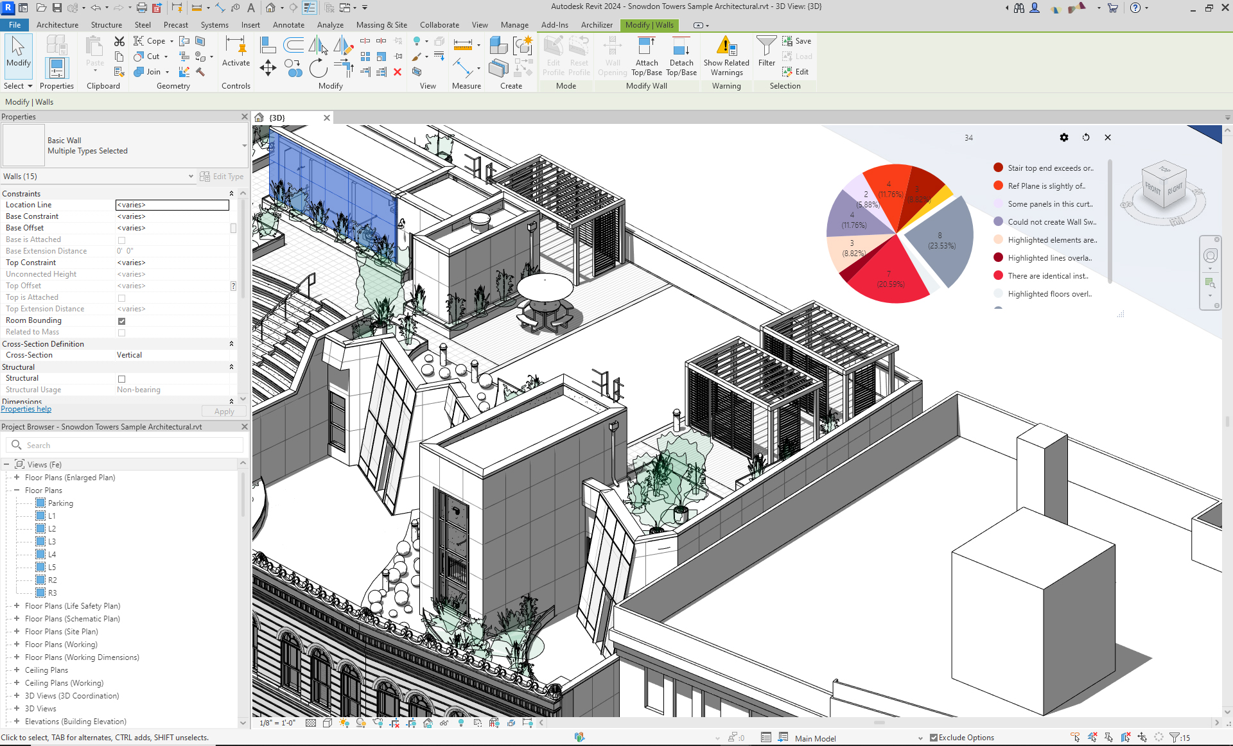Image resolution: width=1233 pixels, height=746 pixels.
Task: Click the Properties help link
Action: coord(26,409)
